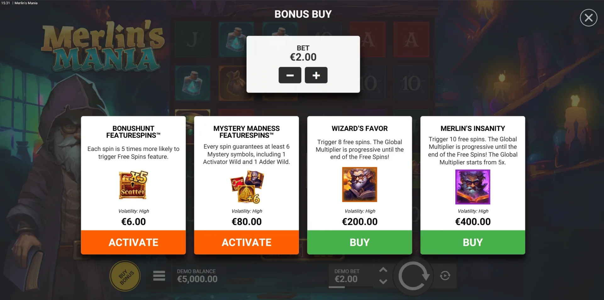Open the hamburger menu icon

tap(159, 275)
